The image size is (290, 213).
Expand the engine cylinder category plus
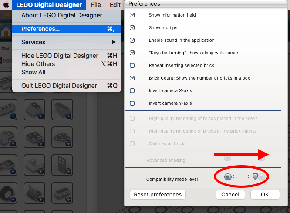point(41,200)
